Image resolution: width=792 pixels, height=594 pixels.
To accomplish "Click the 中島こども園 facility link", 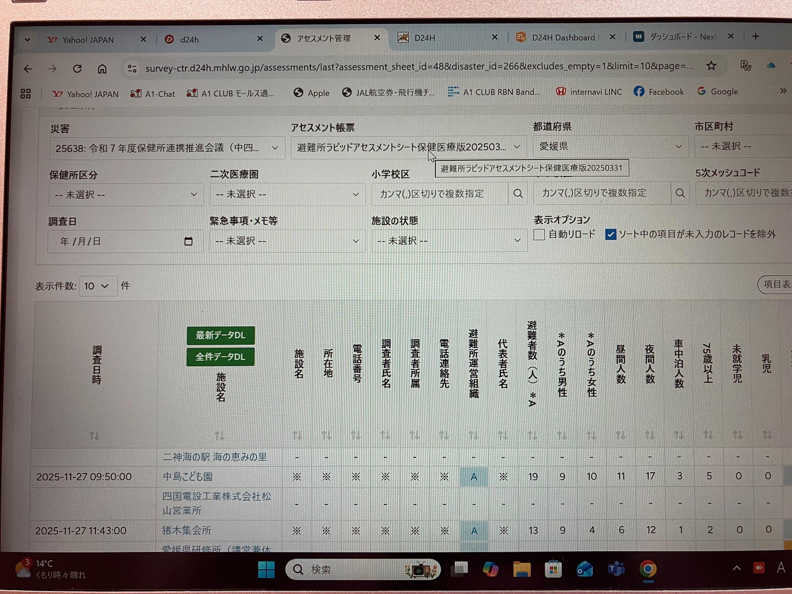I will pyautogui.click(x=188, y=477).
